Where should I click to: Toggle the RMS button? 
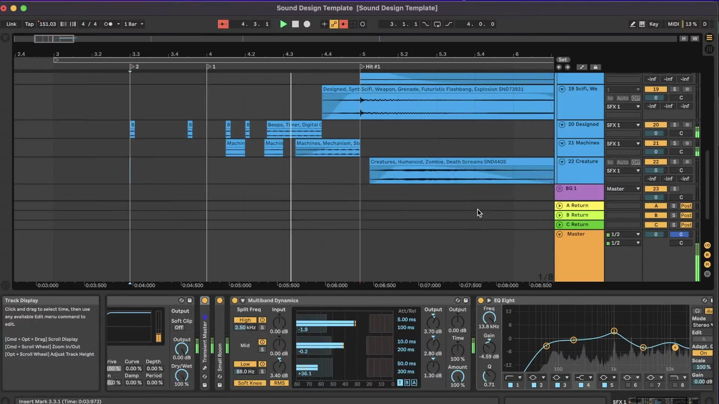279,383
